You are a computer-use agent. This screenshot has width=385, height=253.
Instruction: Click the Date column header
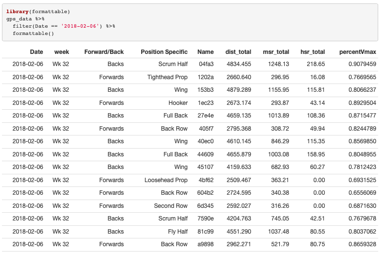point(36,52)
